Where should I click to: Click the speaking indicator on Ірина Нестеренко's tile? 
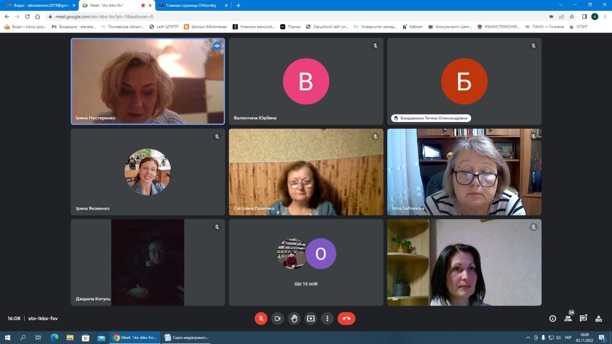point(217,46)
